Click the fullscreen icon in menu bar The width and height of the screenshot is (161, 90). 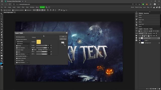click(x=49, y=7)
